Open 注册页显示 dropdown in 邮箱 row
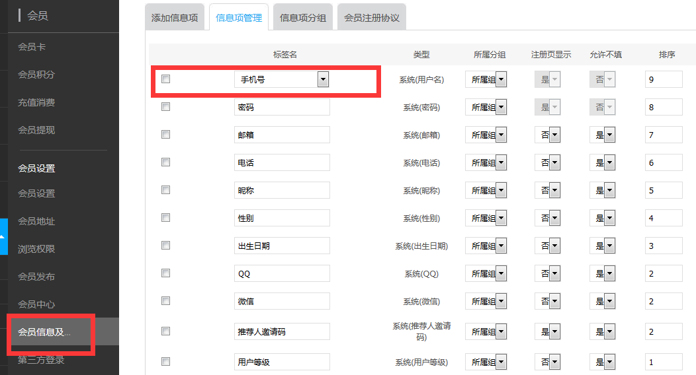 point(547,135)
